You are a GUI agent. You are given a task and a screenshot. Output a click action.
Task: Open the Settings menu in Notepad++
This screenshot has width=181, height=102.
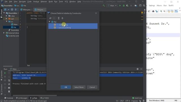tap(152, 6)
